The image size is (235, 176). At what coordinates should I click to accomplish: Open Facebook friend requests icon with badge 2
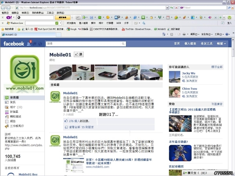(x=29, y=44)
